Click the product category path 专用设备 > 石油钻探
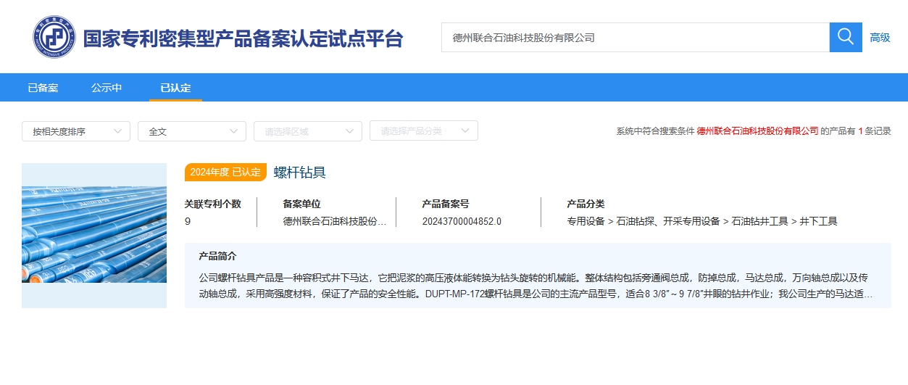 point(702,221)
